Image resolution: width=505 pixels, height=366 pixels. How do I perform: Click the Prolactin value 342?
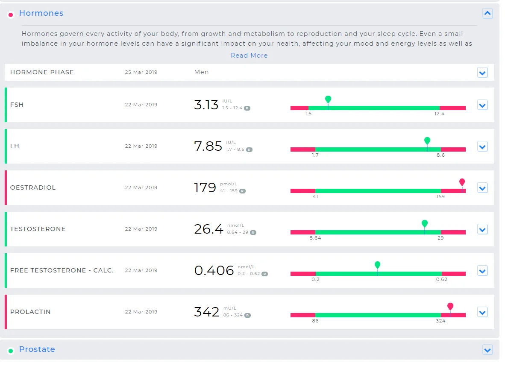click(207, 312)
